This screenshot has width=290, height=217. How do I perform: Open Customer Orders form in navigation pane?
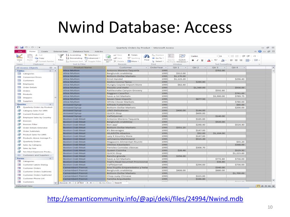(32, 168)
